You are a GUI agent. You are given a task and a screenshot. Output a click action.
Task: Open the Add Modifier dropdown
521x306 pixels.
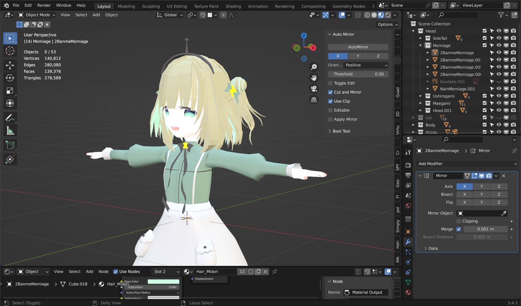[467, 164]
